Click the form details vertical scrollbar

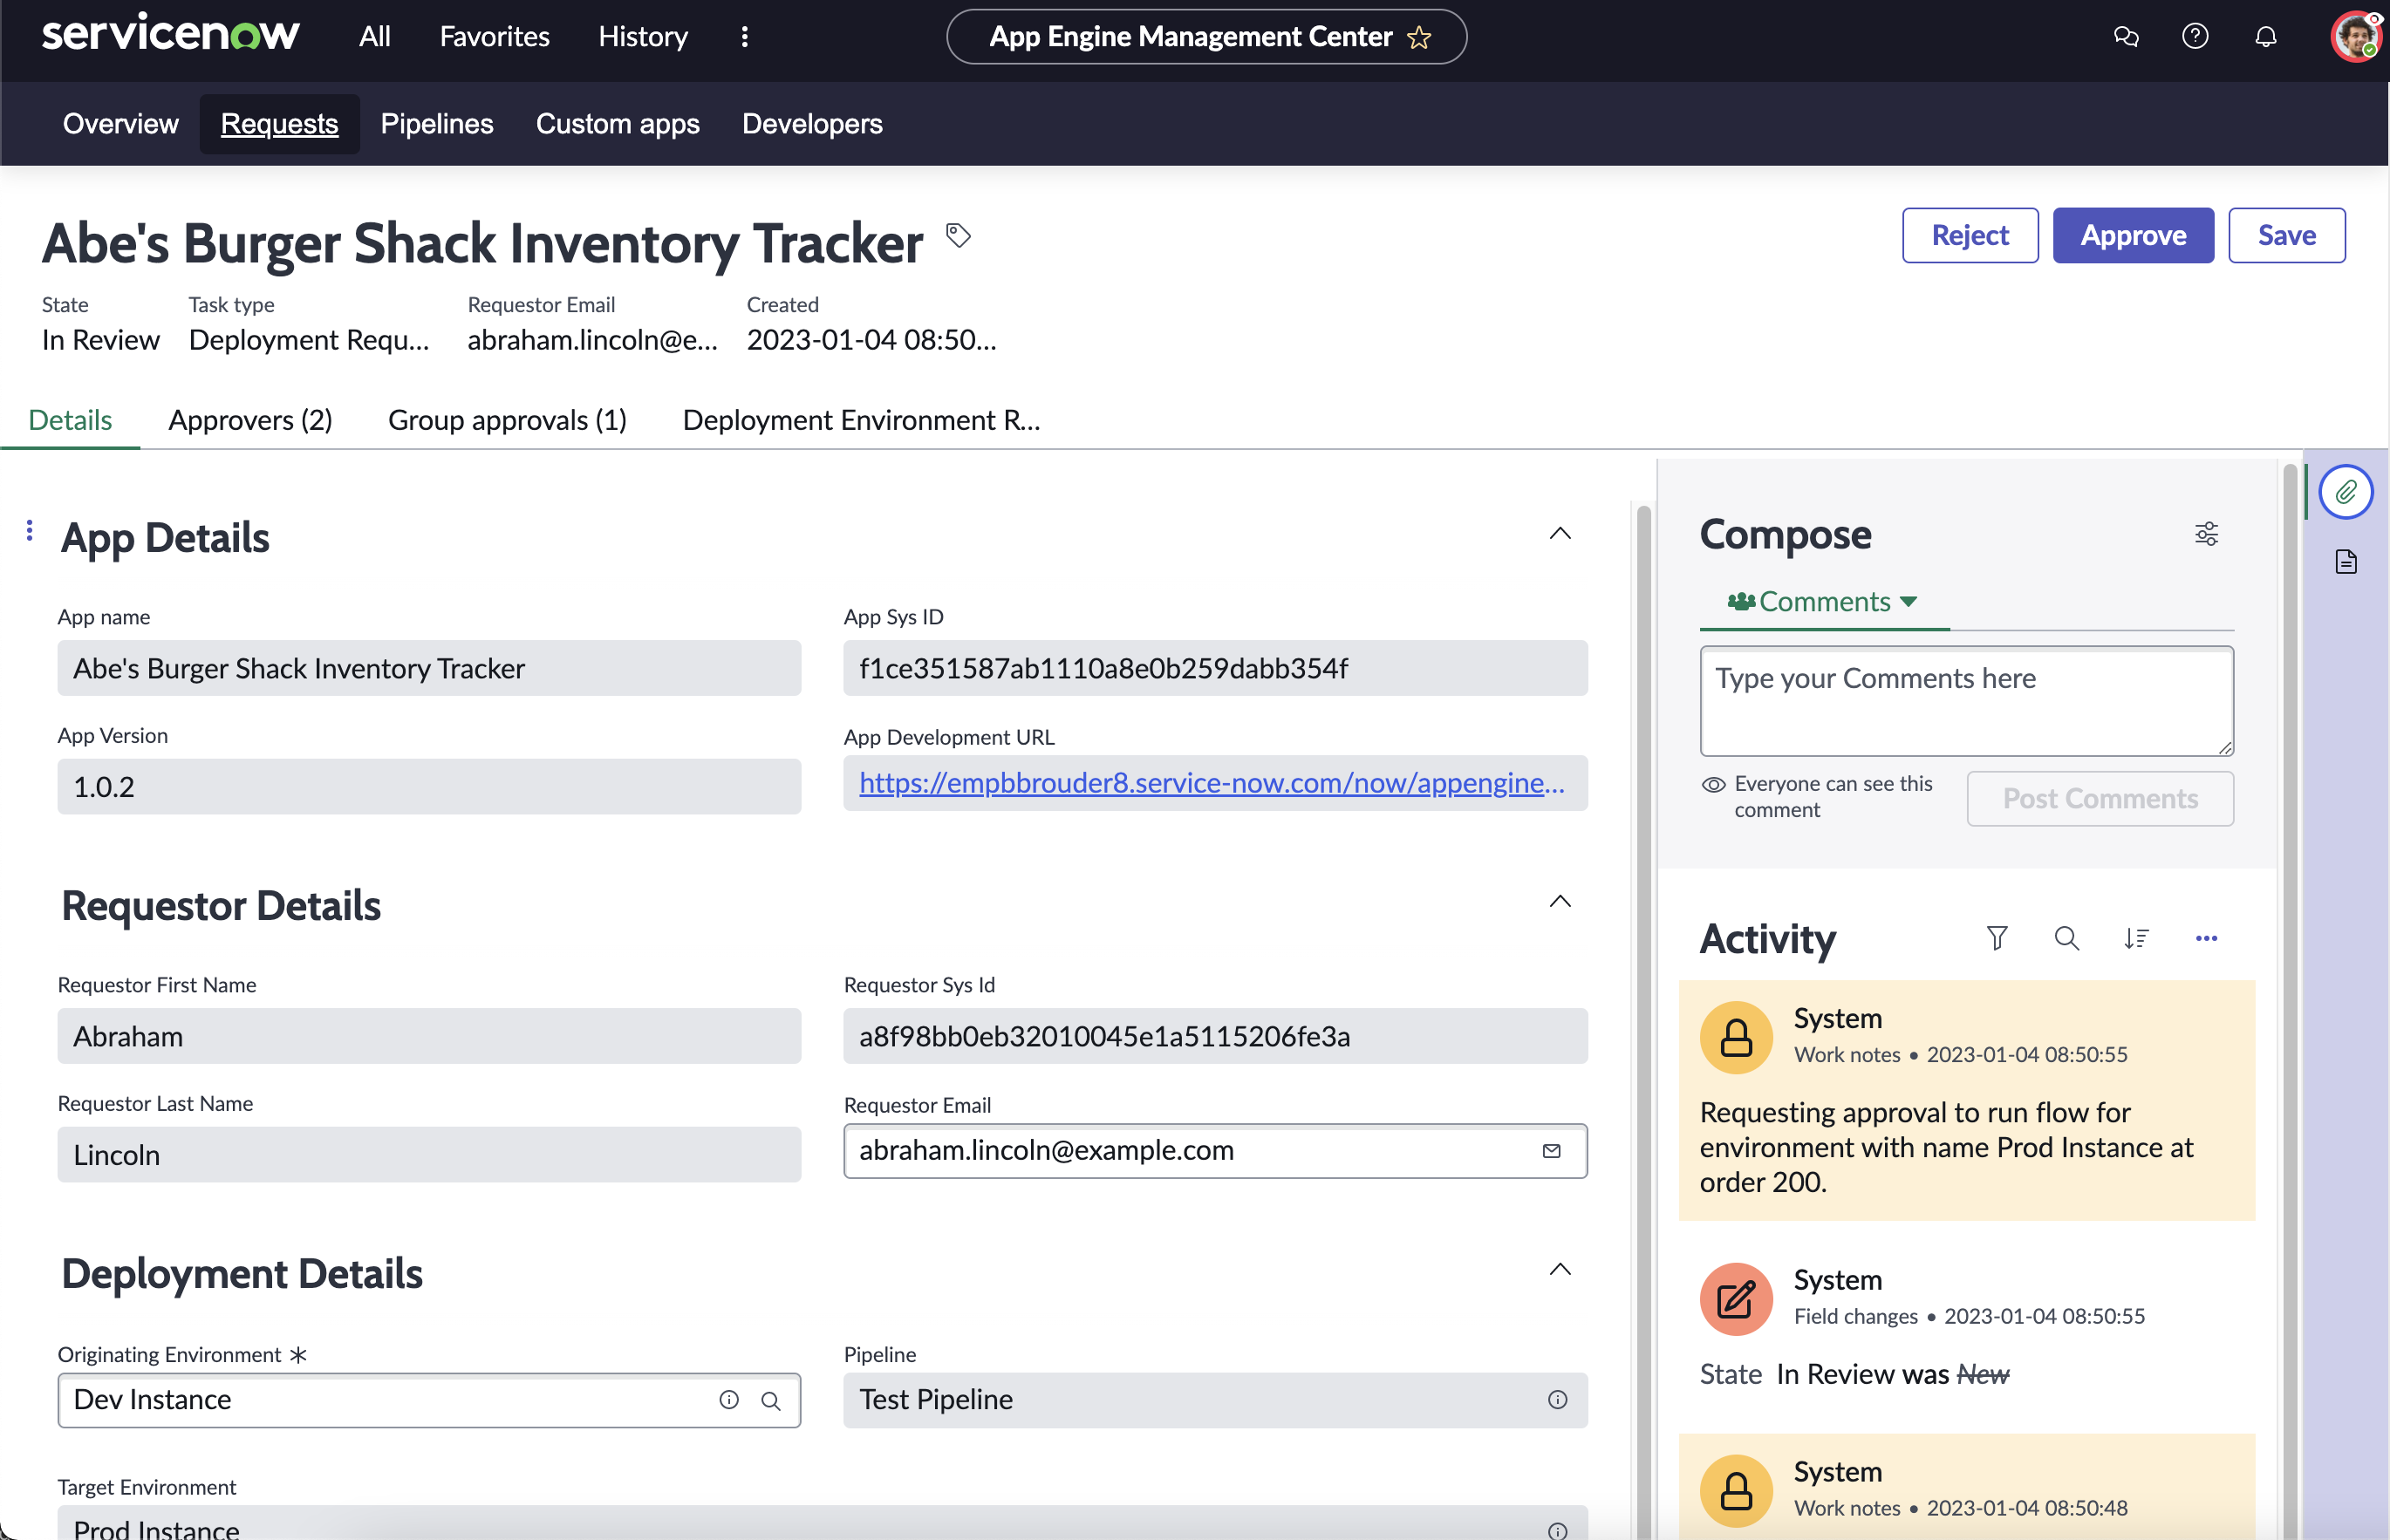pyautogui.click(x=1643, y=1022)
